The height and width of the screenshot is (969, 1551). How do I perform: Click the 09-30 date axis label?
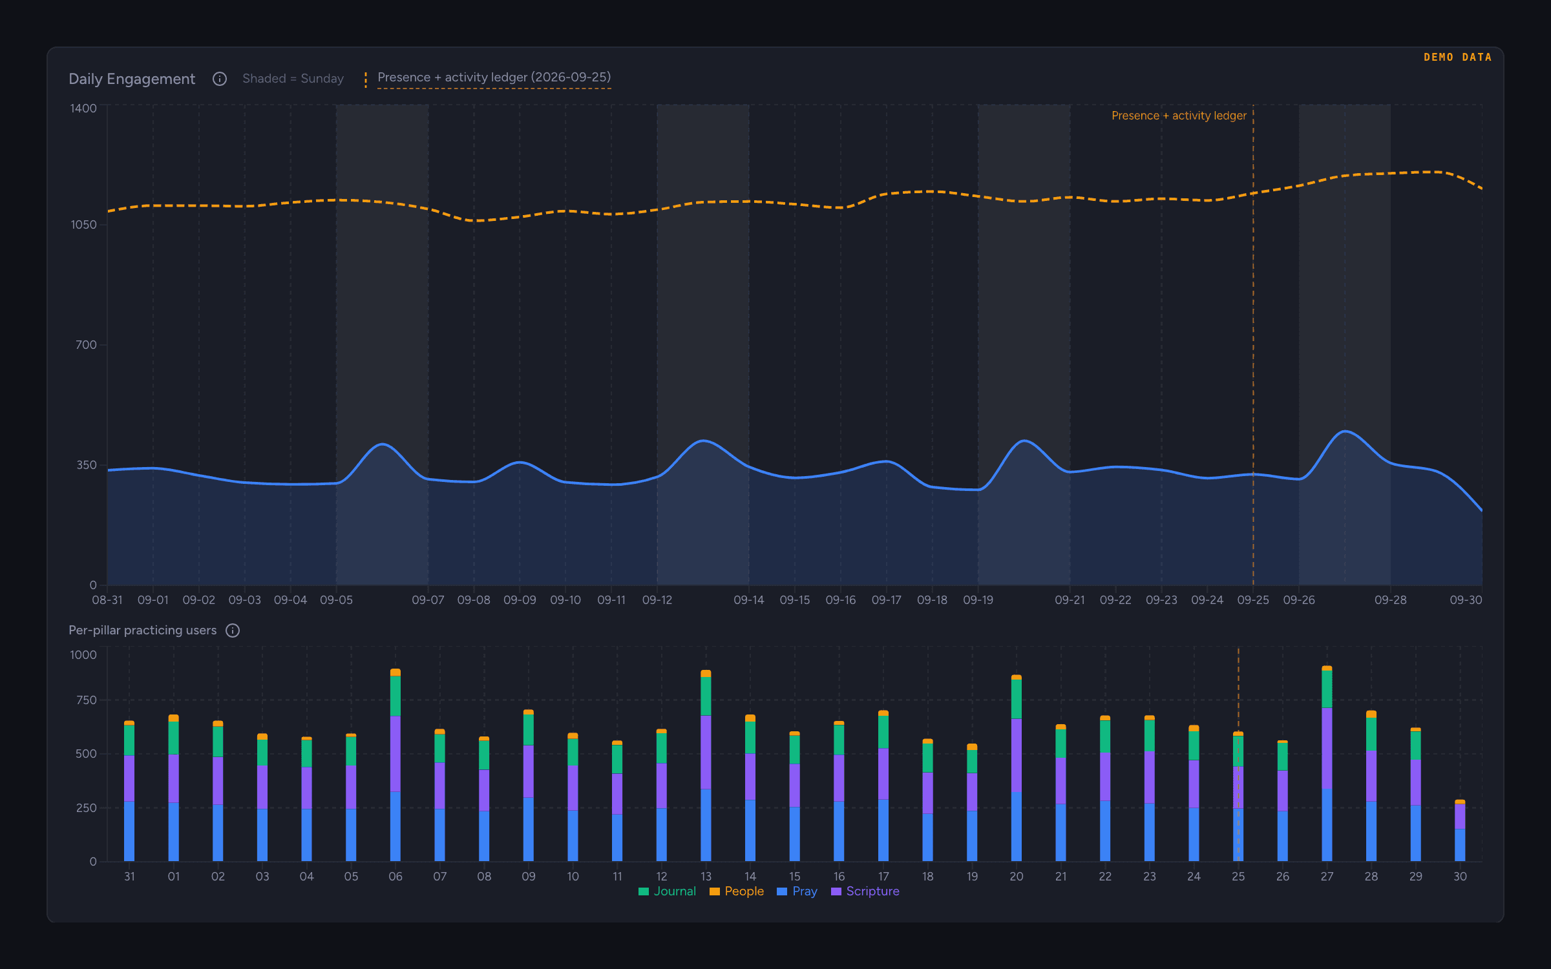(x=1466, y=600)
